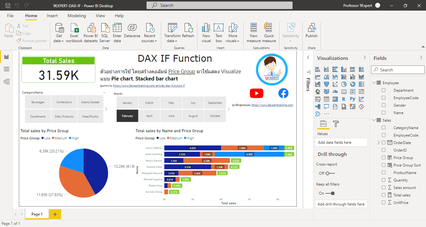Check the Quantity field checkbox
This screenshot has height=227, width=426.
[x=383, y=180]
